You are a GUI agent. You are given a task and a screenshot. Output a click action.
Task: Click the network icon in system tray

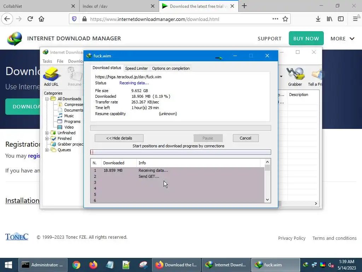[314, 265]
